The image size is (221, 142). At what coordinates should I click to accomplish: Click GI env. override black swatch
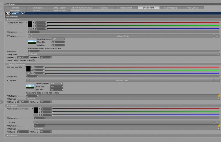[x=28, y=68]
